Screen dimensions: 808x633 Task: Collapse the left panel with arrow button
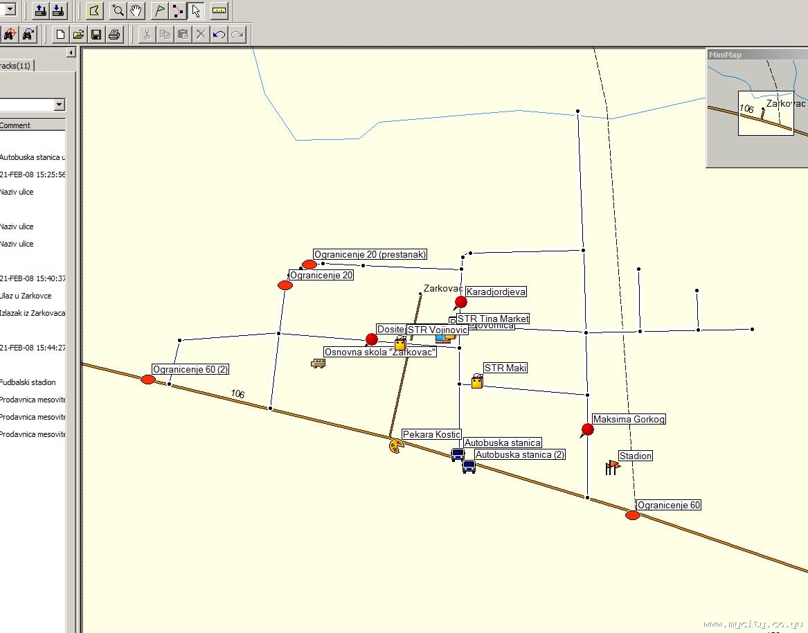[x=71, y=53]
